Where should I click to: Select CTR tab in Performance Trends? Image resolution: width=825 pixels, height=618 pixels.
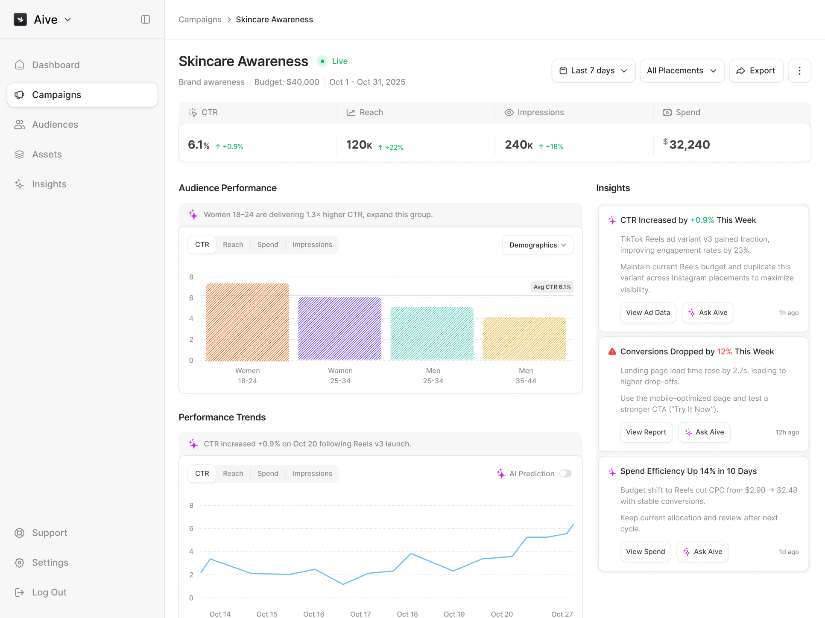[x=202, y=473]
